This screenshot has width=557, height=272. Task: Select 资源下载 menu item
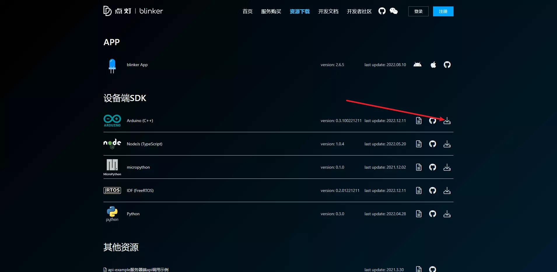[x=300, y=11]
